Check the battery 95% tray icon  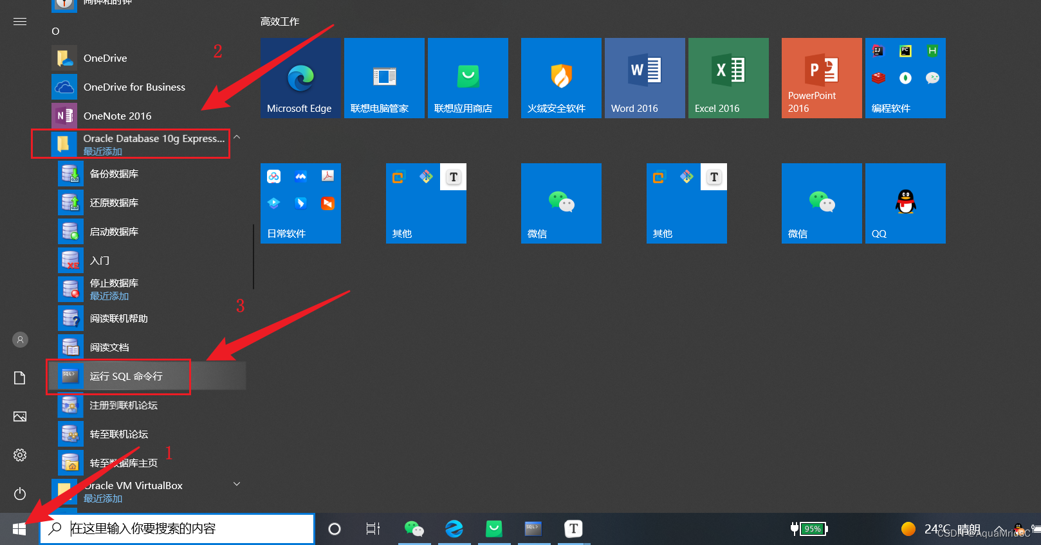tap(809, 529)
